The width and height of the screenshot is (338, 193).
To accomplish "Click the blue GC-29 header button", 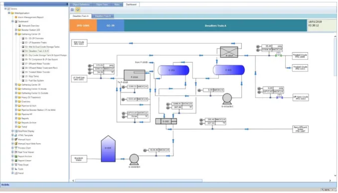I will pyautogui.click(x=110, y=25).
